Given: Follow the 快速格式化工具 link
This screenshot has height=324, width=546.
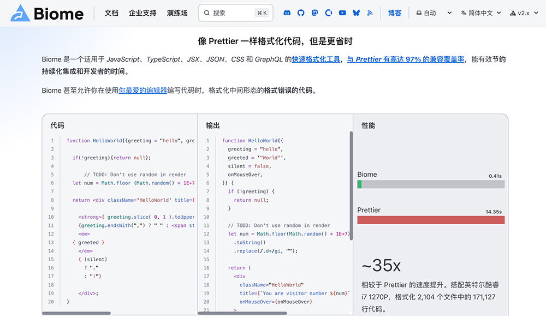Looking at the screenshot, I should (316, 59).
